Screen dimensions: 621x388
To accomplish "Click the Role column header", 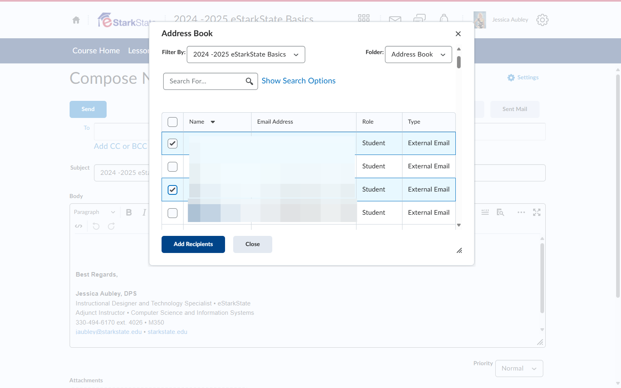I will click(x=368, y=122).
